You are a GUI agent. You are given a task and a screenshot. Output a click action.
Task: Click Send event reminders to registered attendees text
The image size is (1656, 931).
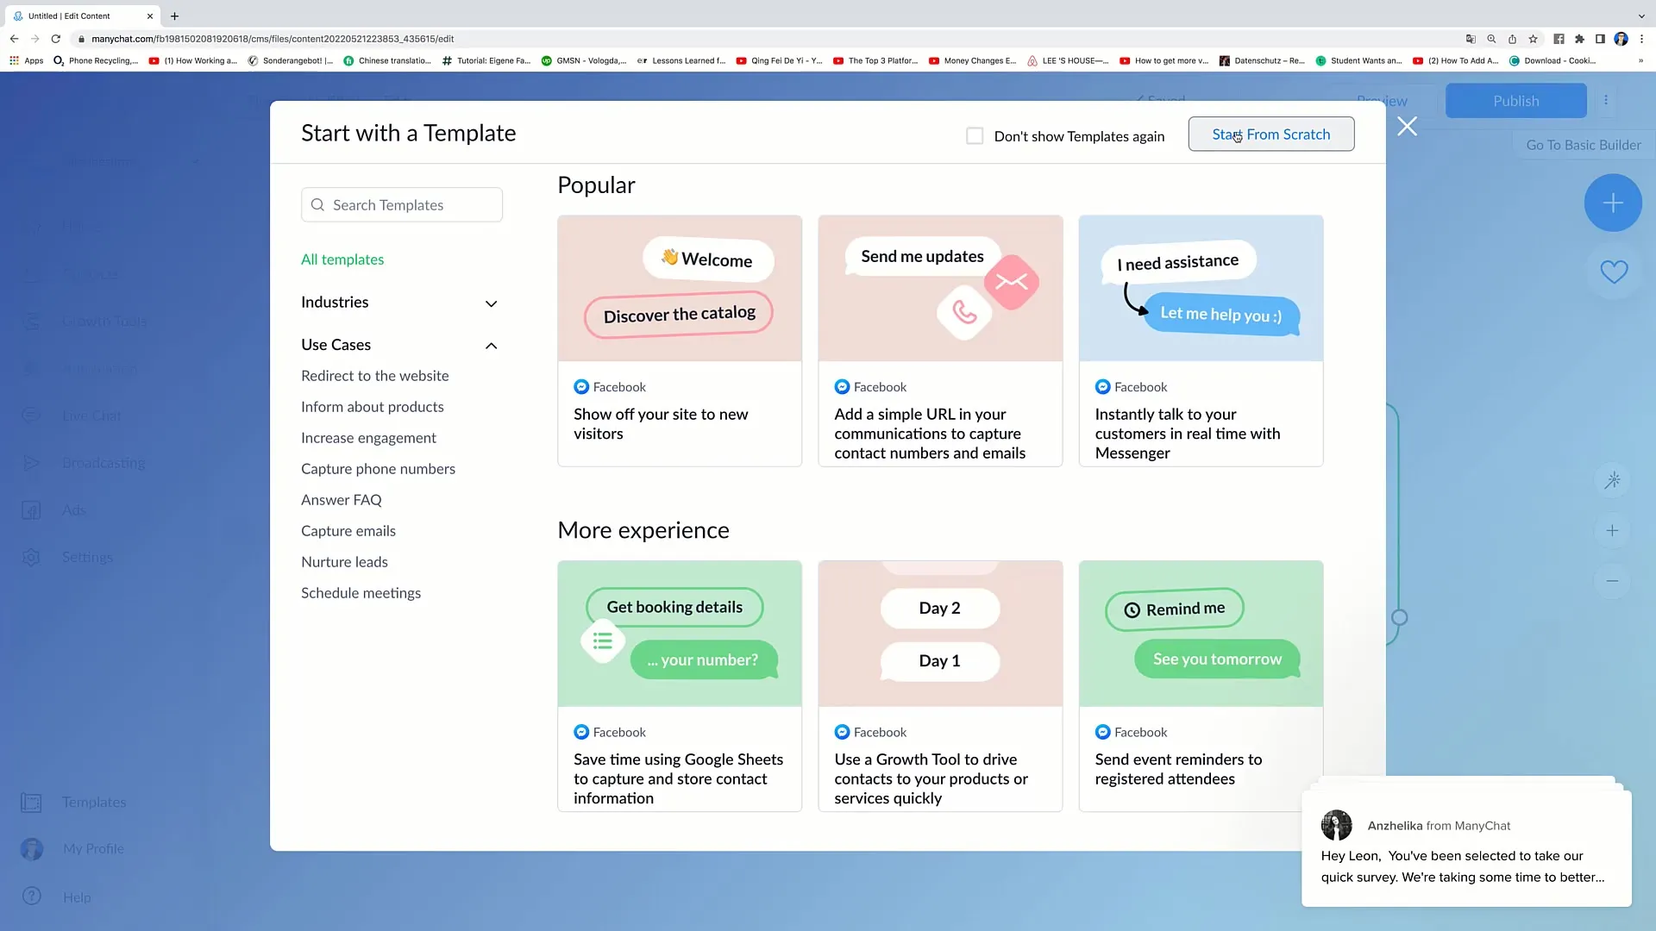1178,769
